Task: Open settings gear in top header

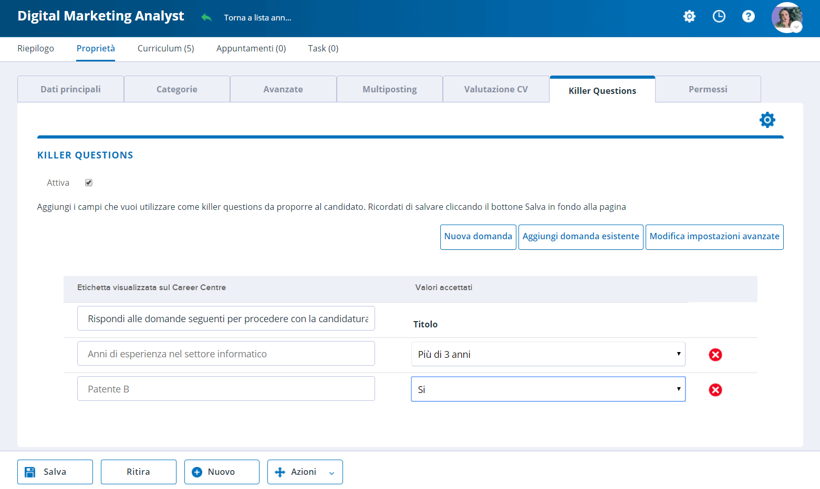Action: pos(689,16)
